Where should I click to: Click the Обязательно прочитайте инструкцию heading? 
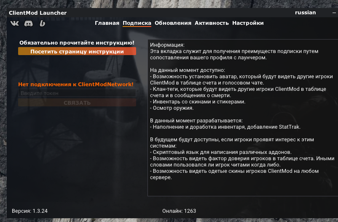tap(77, 42)
